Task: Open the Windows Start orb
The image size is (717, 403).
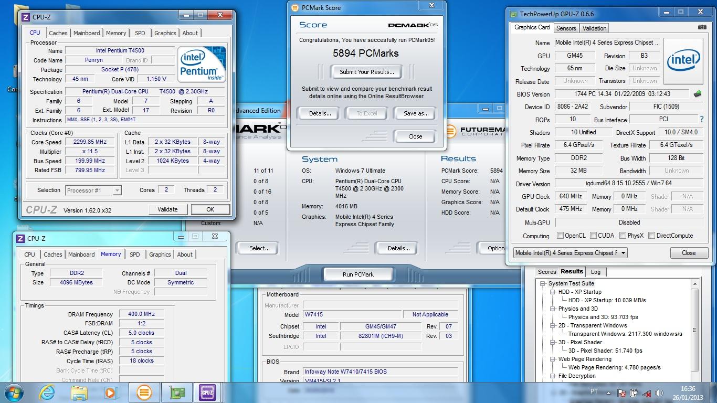Action: (x=13, y=392)
